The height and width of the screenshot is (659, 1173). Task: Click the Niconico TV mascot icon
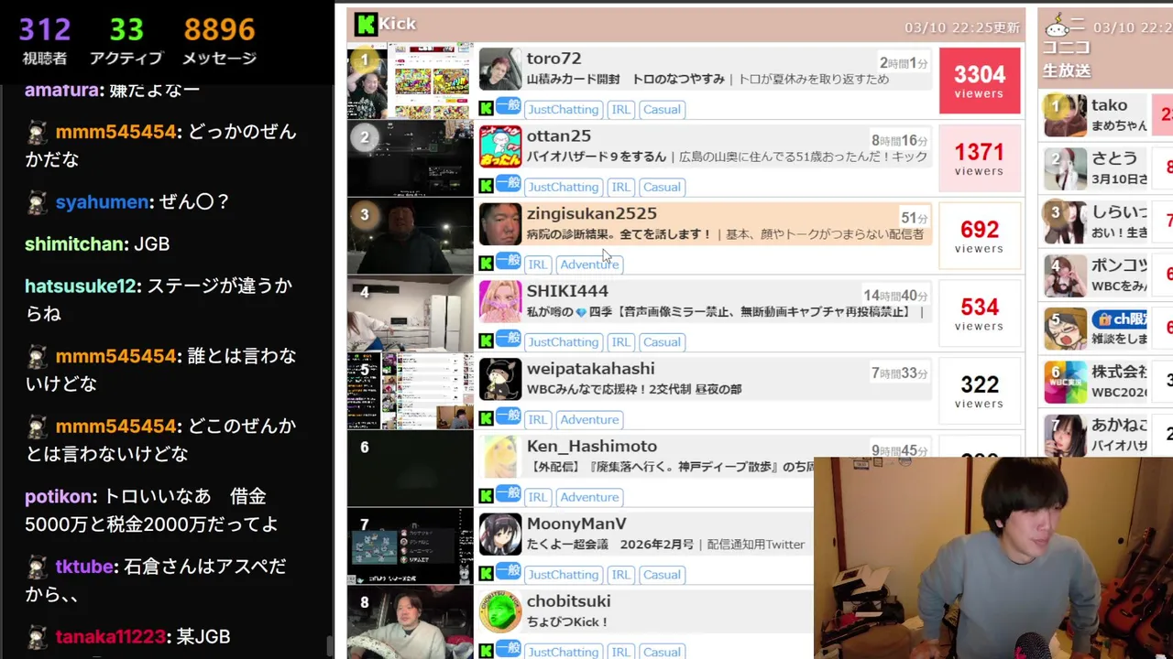[1059, 26]
